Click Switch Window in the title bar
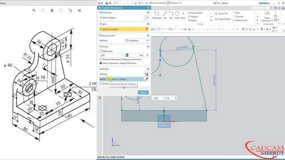This screenshot has height=160, width=285. coord(158,3)
